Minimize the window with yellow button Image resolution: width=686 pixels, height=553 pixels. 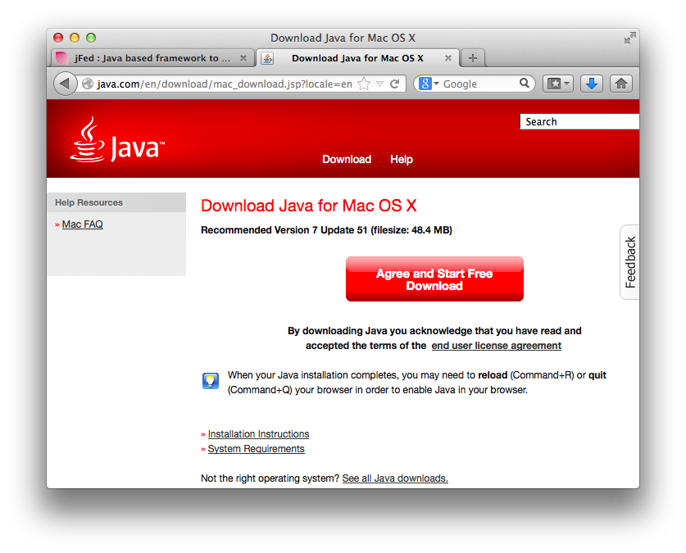point(75,38)
